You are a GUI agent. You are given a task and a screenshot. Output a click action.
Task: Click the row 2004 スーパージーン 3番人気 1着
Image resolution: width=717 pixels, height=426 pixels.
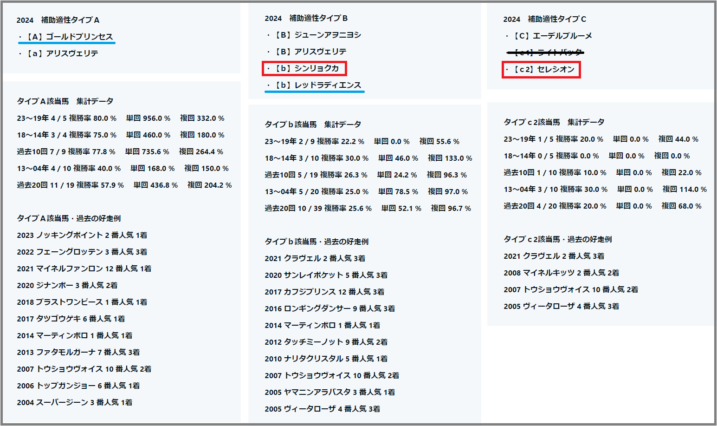click(x=75, y=403)
